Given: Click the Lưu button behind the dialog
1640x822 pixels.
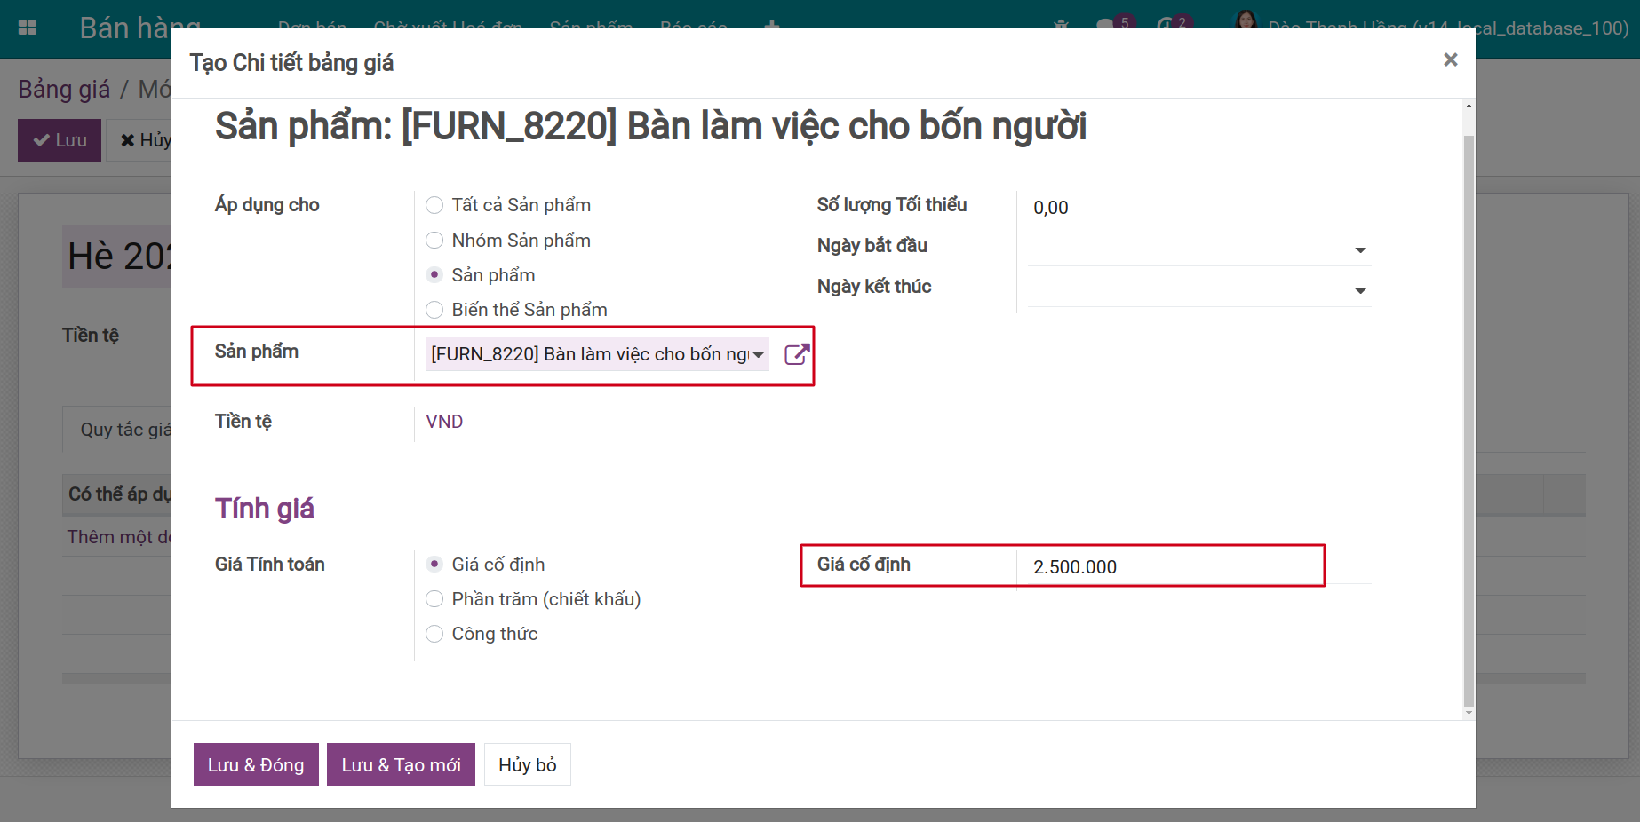Looking at the screenshot, I should pos(60,140).
